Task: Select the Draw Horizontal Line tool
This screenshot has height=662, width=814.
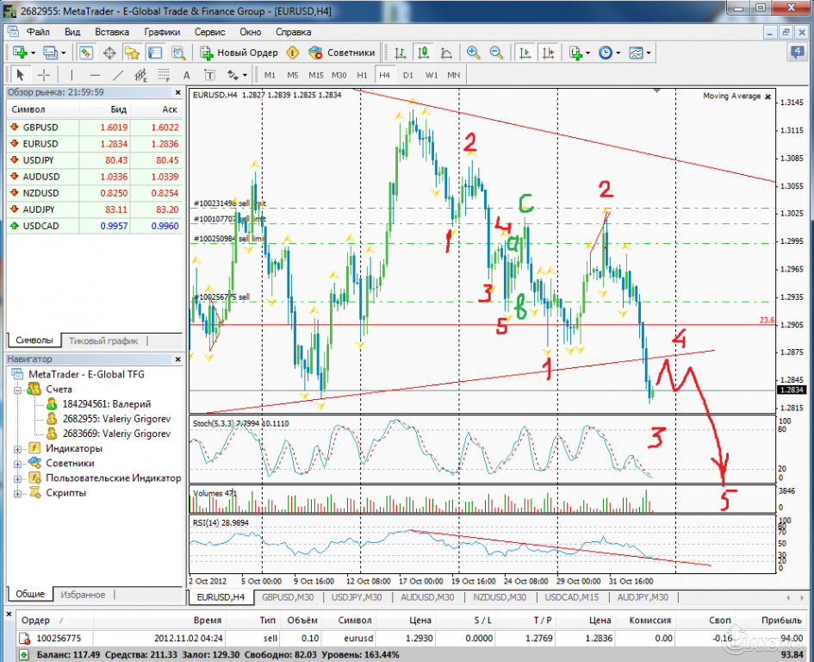Action: click(95, 75)
